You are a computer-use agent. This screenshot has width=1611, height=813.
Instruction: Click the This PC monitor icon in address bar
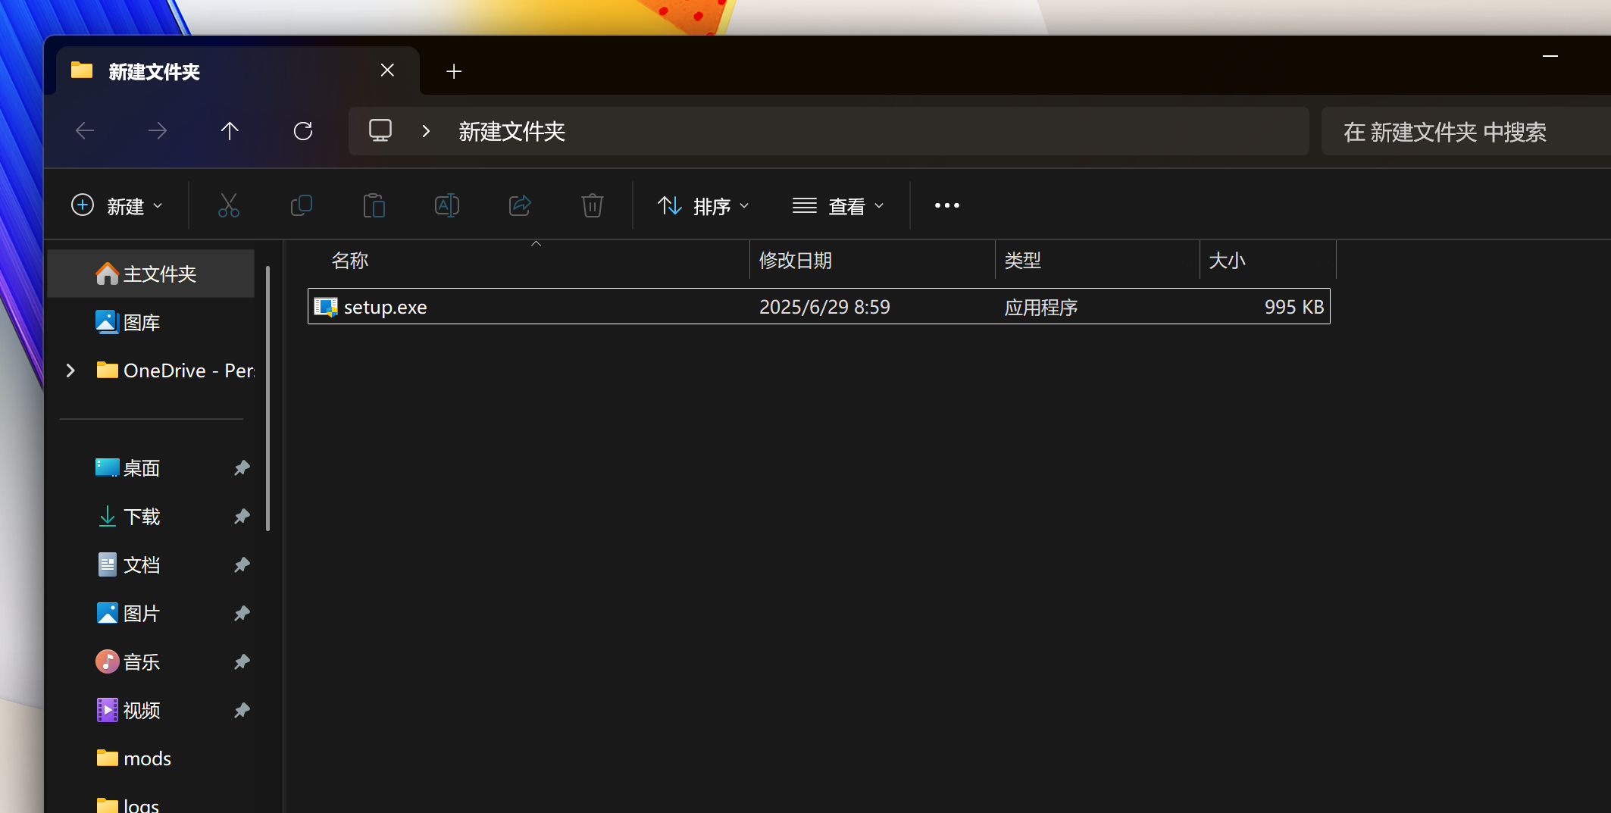point(380,130)
